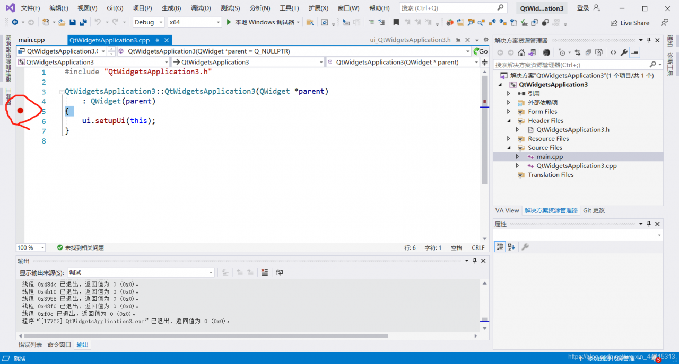Click the new project toolbar icon
Viewport: 679px width, 364px height.
pyautogui.click(x=46, y=22)
